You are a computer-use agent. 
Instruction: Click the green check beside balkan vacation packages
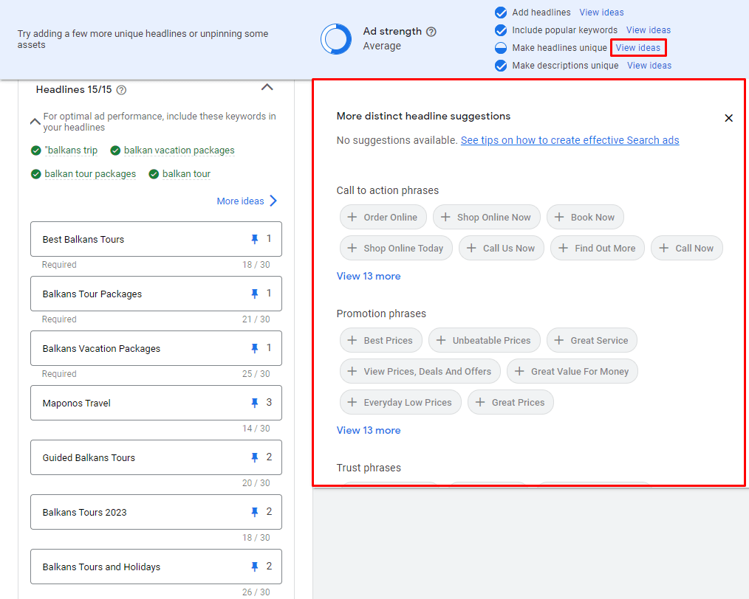(115, 150)
